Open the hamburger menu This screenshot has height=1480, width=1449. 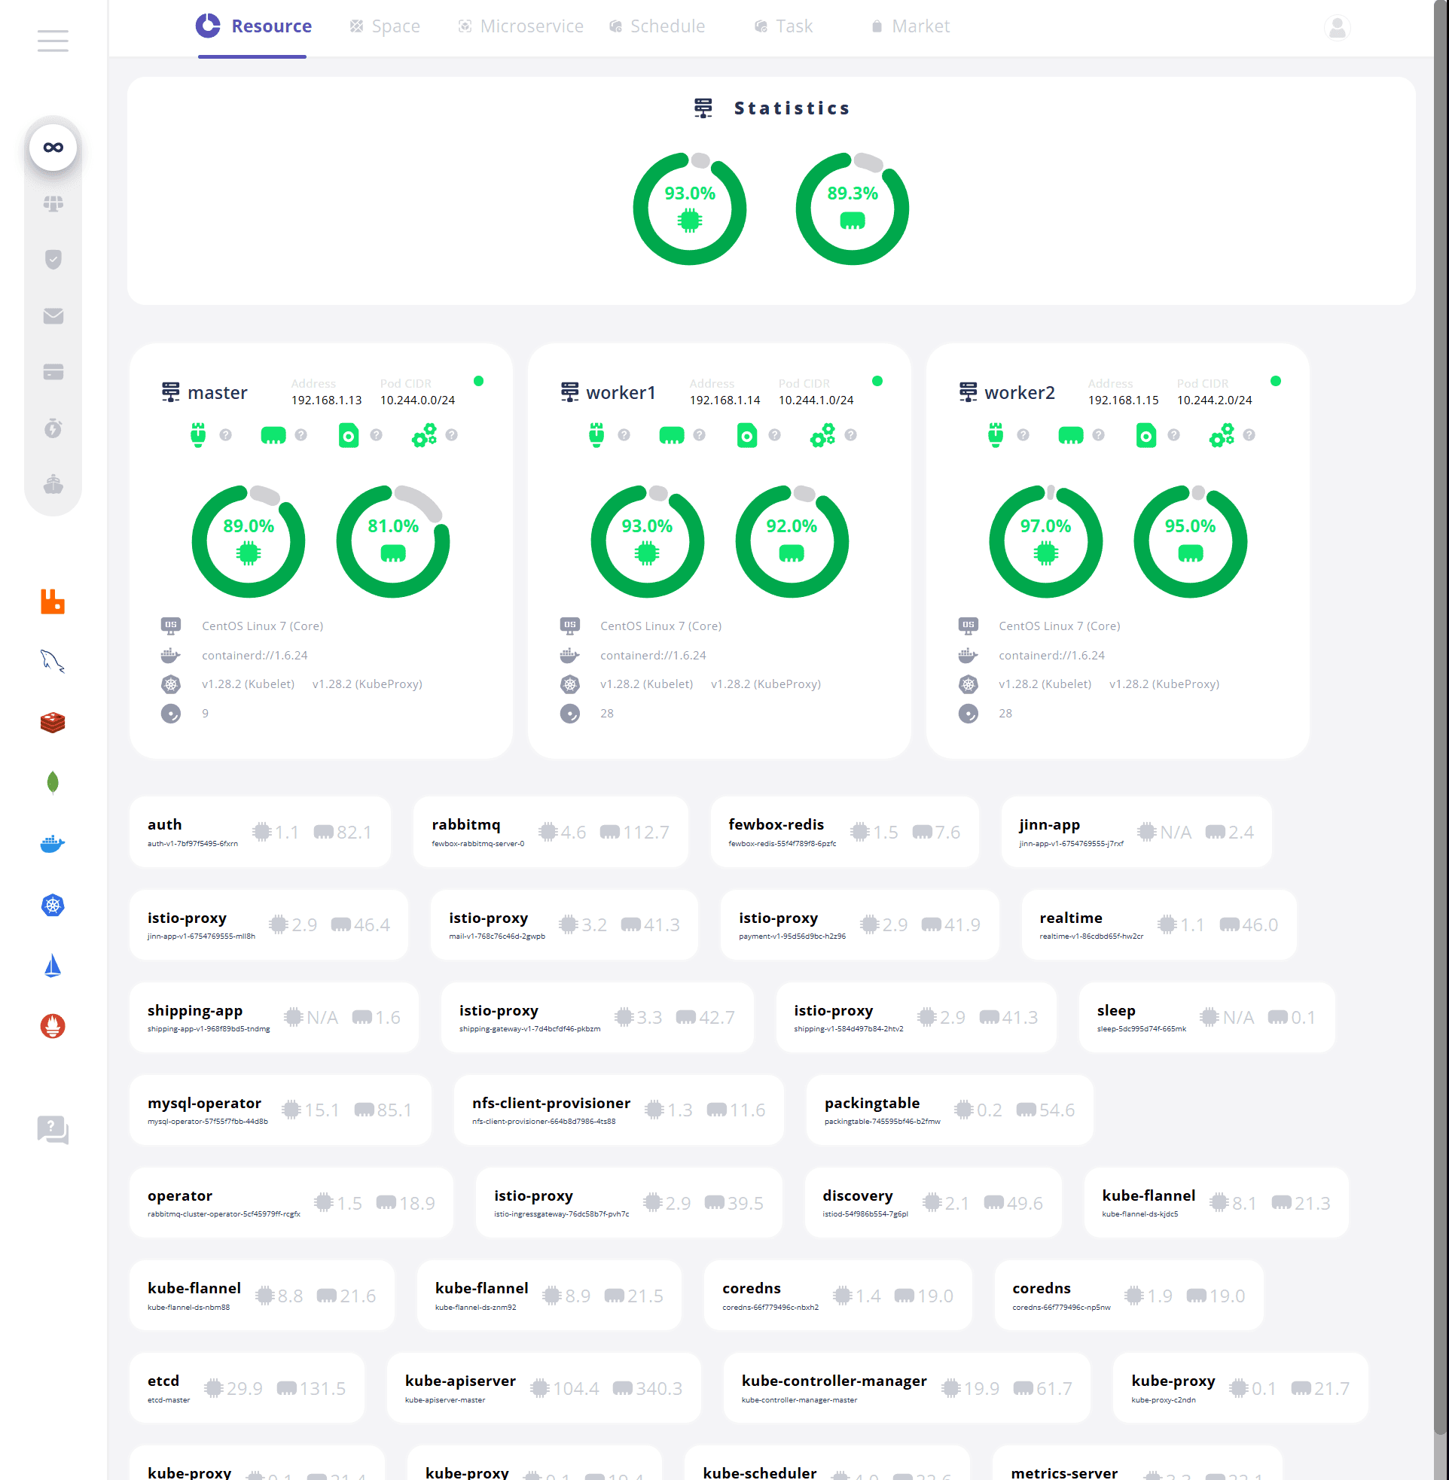coord(53,41)
